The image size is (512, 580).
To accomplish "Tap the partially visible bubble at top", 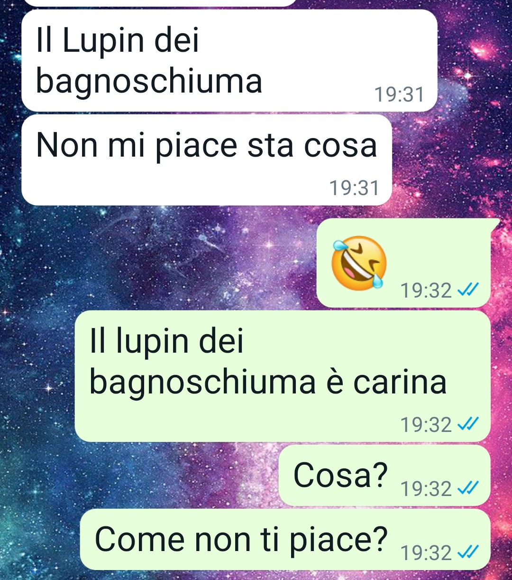I will coord(159,3).
